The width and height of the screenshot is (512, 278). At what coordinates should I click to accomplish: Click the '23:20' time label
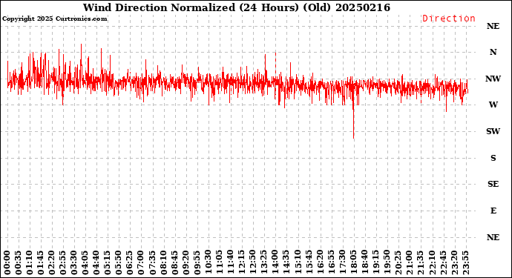454,263
